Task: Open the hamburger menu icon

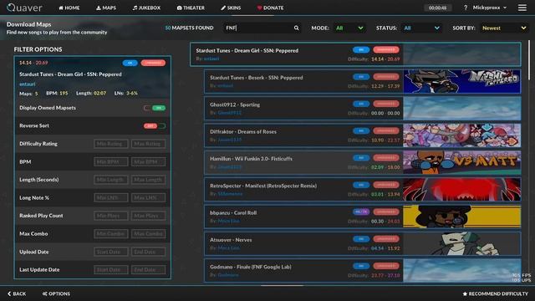Action: coord(522,8)
